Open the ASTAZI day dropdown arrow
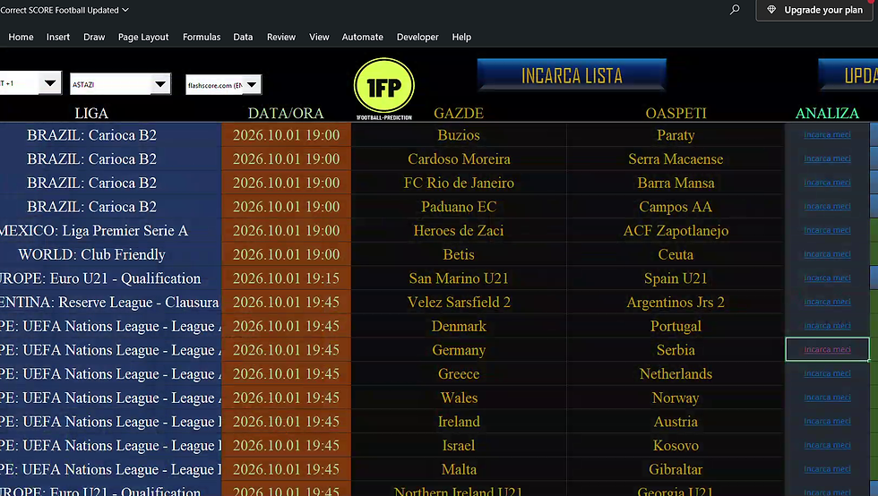 coord(160,84)
